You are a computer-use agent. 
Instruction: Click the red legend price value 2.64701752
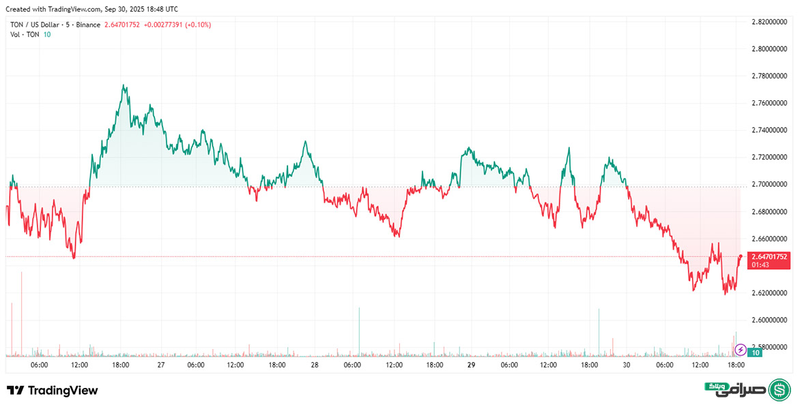pyautogui.click(x=122, y=25)
